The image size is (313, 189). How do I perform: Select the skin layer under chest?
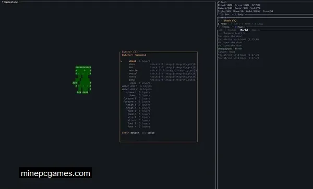(x=162, y=65)
